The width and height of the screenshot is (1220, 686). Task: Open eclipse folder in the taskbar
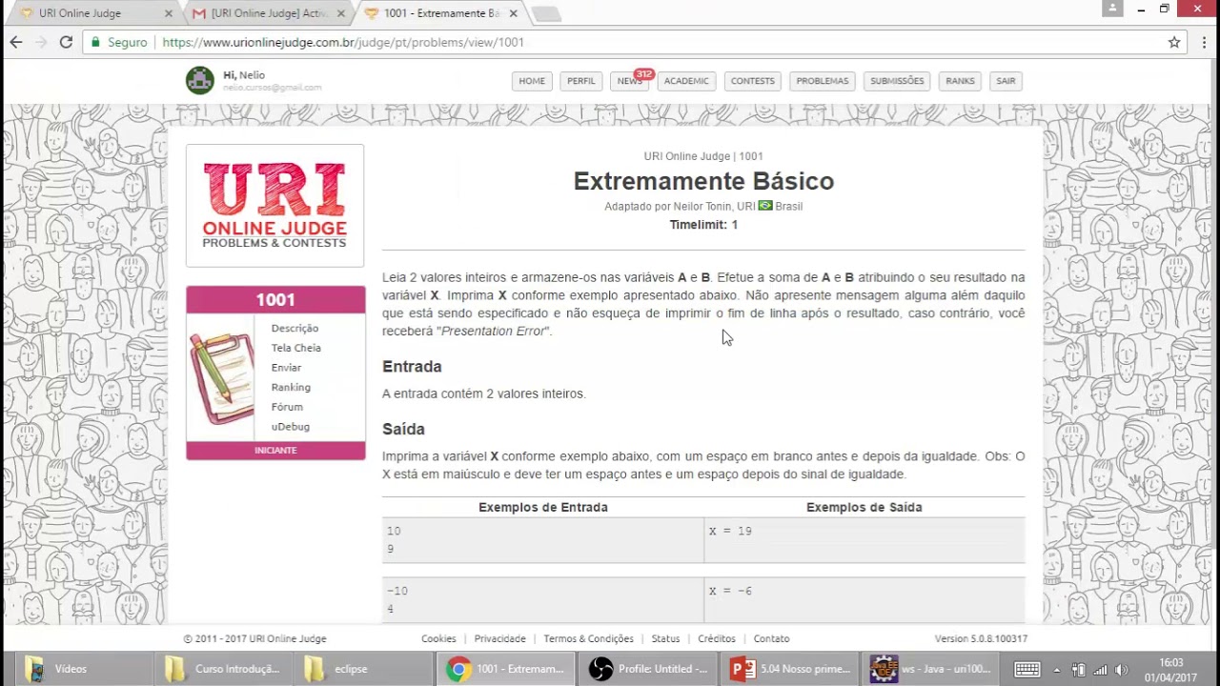(x=363, y=669)
